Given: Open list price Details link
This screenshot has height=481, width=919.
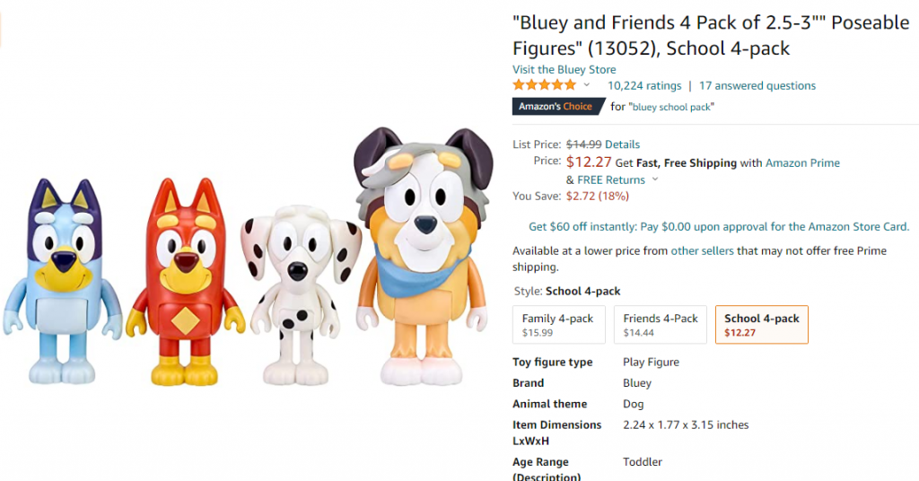Looking at the screenshot, I should point(623,144).
